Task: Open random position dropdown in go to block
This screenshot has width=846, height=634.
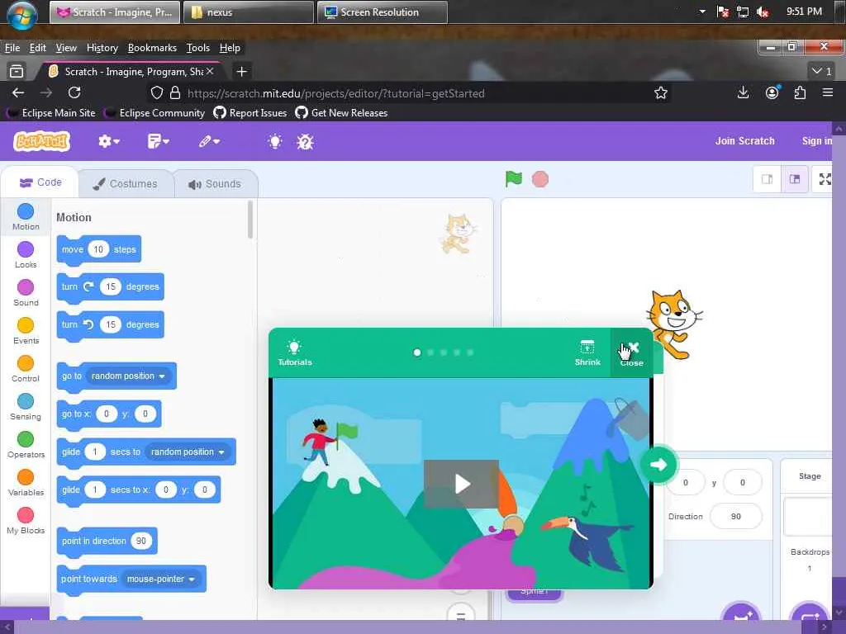Action: [x=128, y=376]
